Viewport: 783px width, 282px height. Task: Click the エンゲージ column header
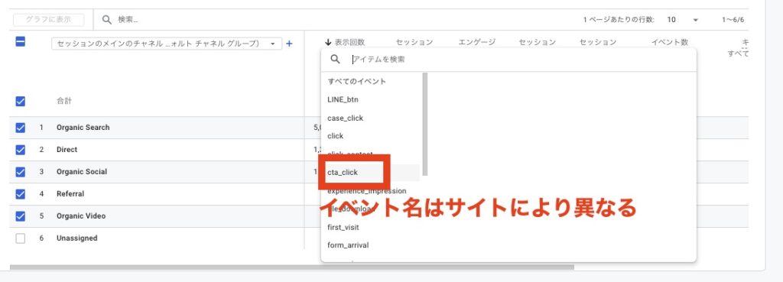(477, 43)
